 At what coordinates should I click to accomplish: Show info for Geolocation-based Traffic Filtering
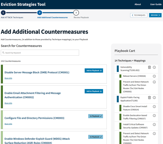[x=154, y=115]
